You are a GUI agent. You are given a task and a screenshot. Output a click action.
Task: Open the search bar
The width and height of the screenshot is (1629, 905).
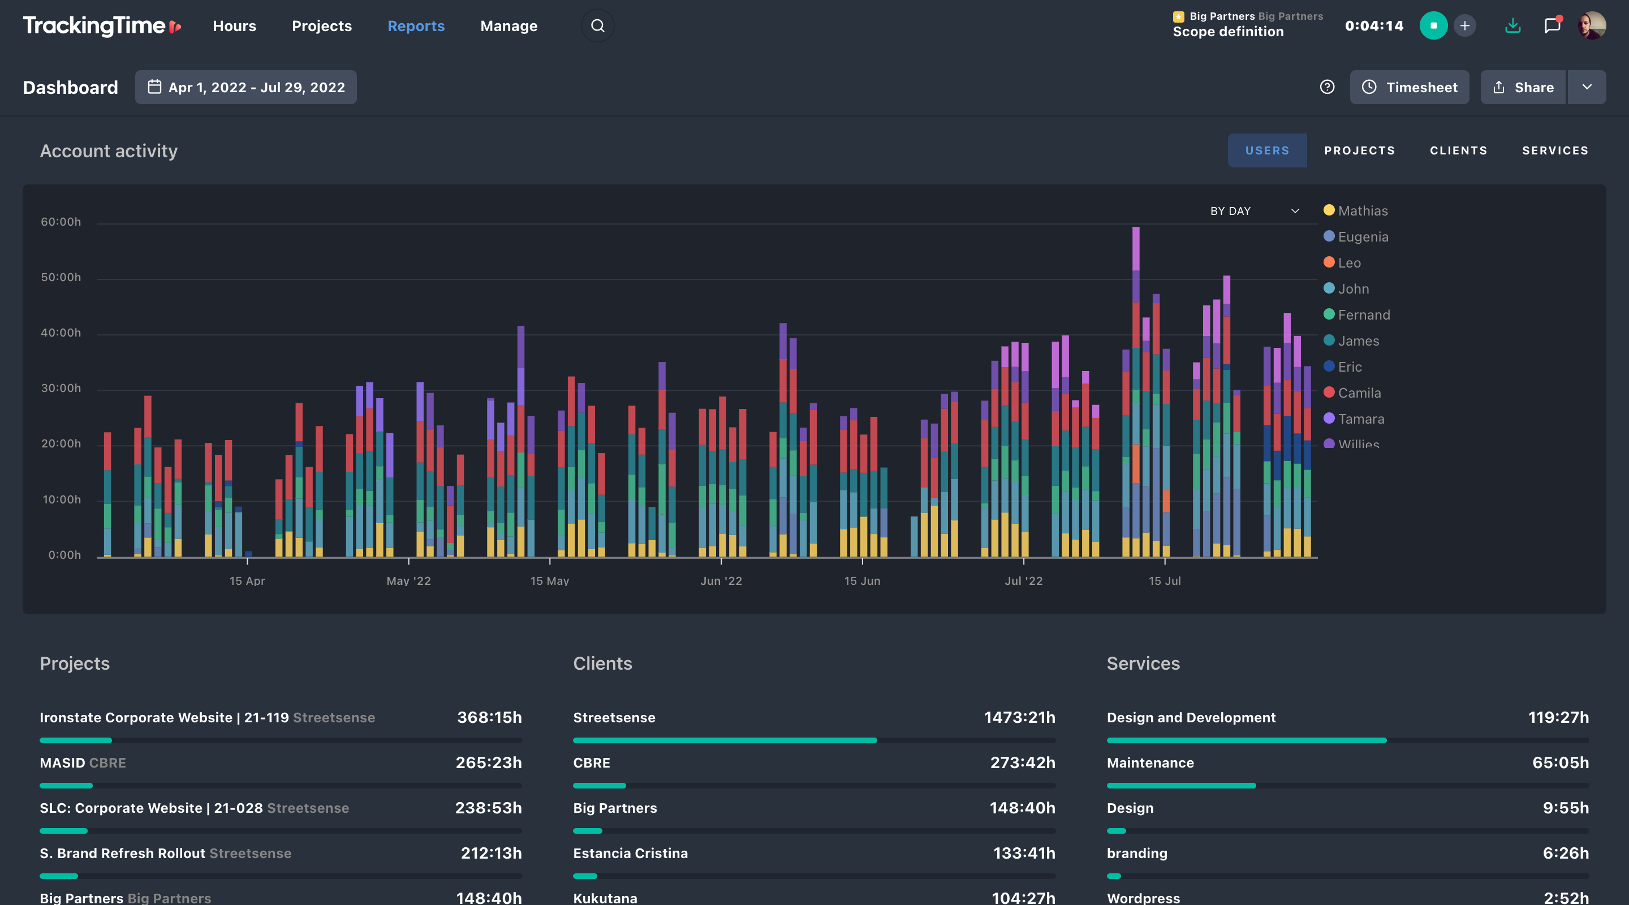(597, 25)
